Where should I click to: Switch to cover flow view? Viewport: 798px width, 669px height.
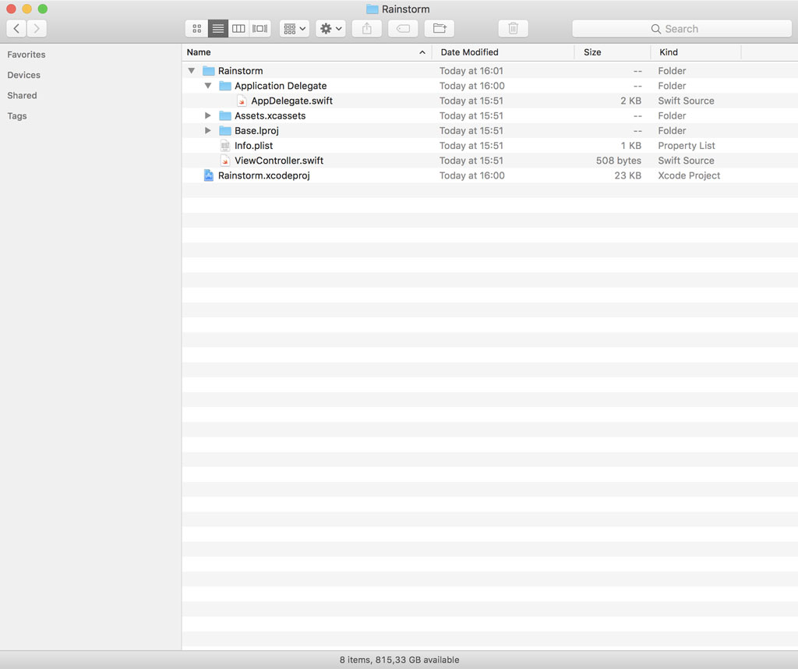tap(259, 28)
